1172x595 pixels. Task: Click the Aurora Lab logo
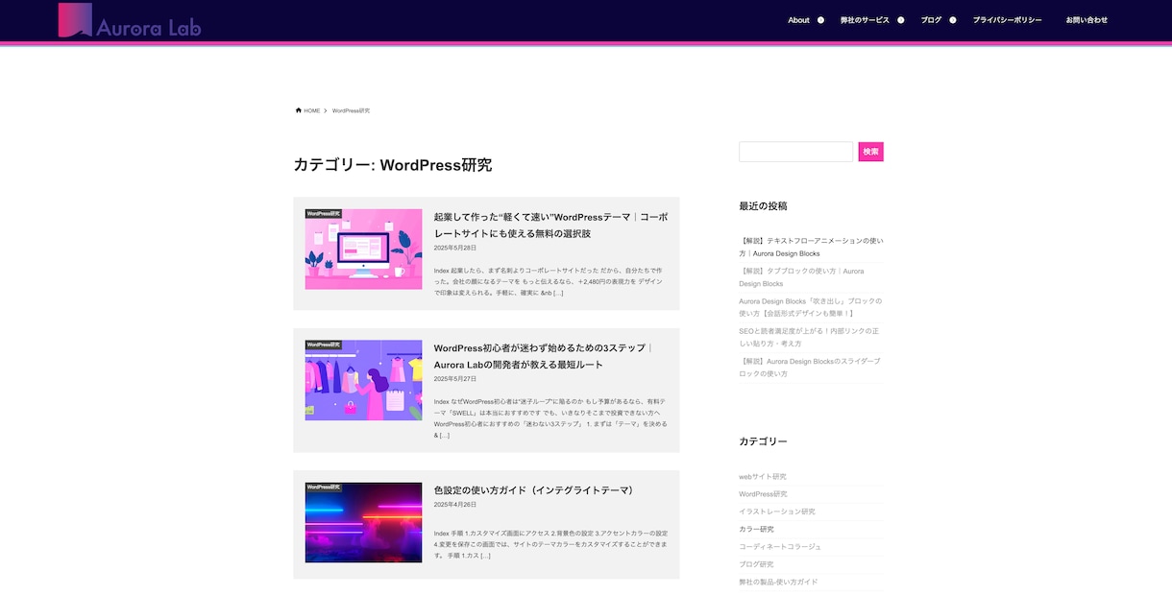130,20
